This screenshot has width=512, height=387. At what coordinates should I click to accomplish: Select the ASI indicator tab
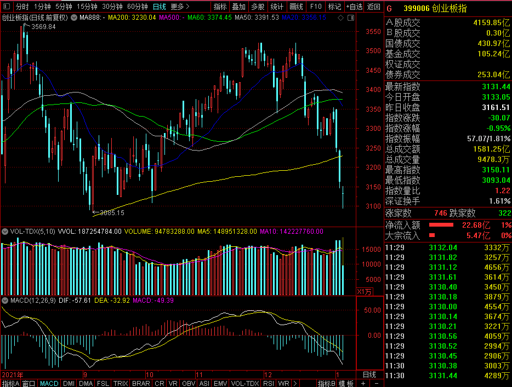(x=204, y=383)
